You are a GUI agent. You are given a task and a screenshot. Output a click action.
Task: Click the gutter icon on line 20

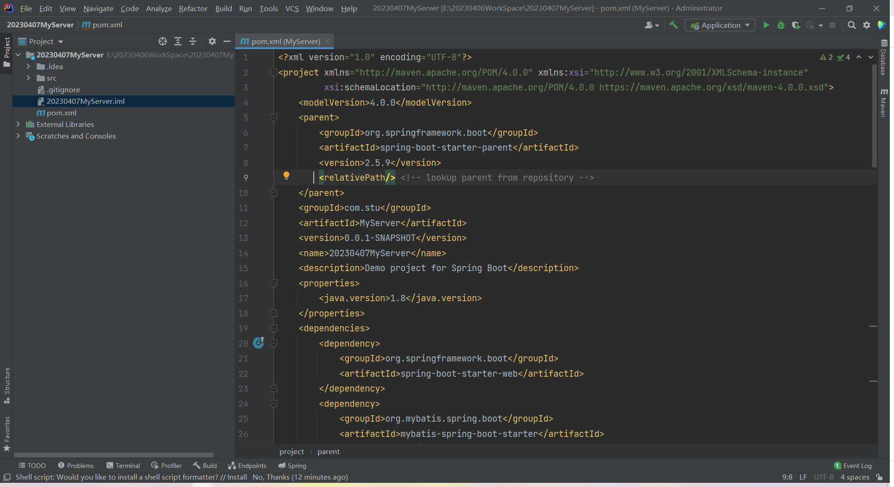point(259,343)
